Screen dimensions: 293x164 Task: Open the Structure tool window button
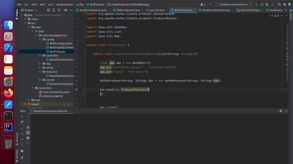point(17,138)
